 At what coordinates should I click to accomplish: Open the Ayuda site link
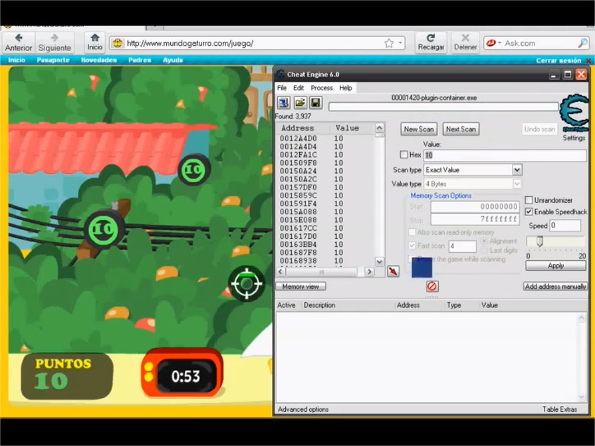(x=173, y=60)
